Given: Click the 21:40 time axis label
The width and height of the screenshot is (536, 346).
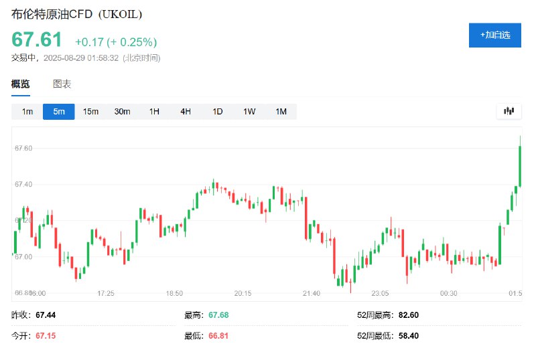Looking at the screenshot, I should pos(312,293).
